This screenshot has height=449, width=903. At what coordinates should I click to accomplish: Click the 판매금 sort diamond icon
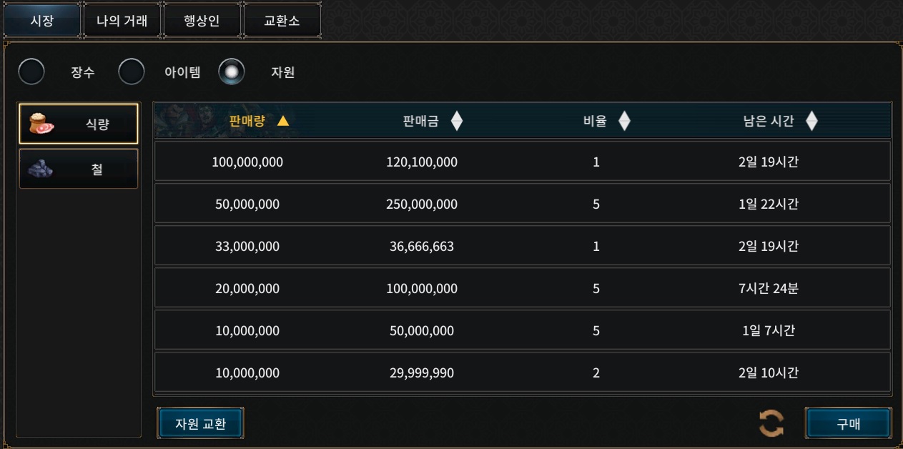[457, 122]
